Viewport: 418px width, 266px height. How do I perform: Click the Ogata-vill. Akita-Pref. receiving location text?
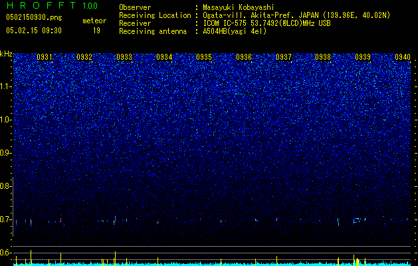[x=296, y=15]
